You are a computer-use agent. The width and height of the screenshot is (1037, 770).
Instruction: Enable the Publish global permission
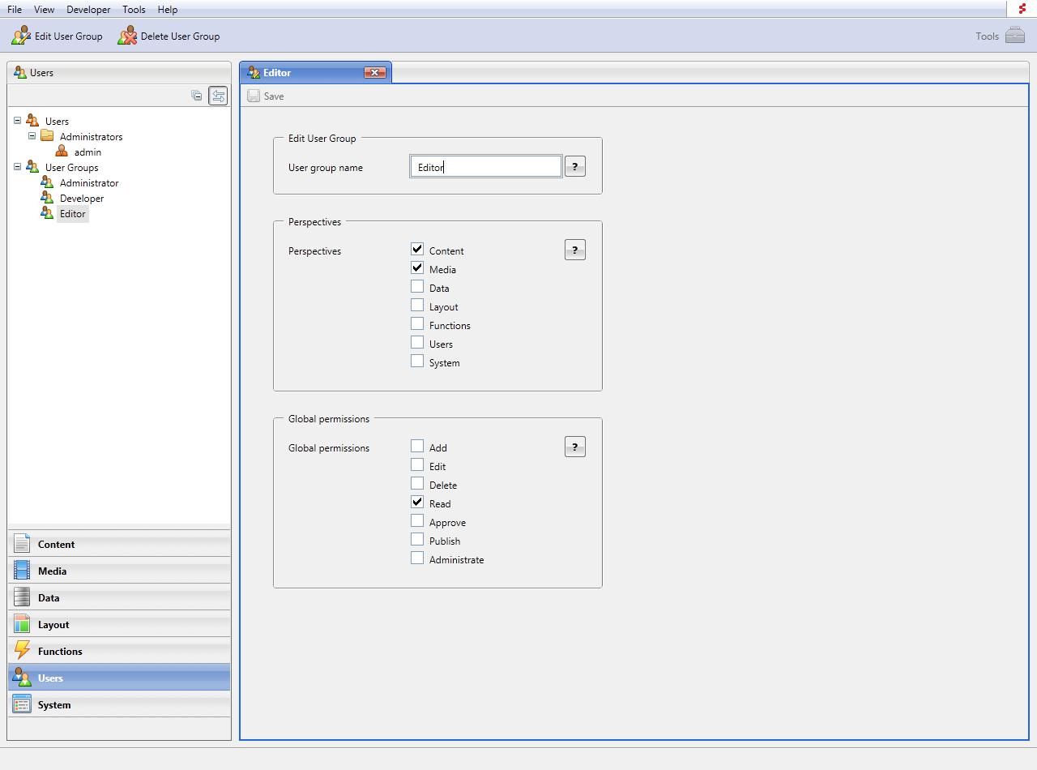417,540
